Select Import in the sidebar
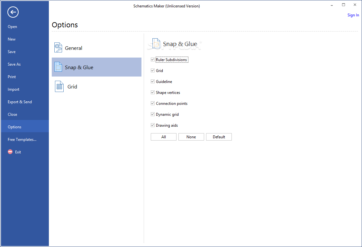362x247 pixels. (14, 89)
